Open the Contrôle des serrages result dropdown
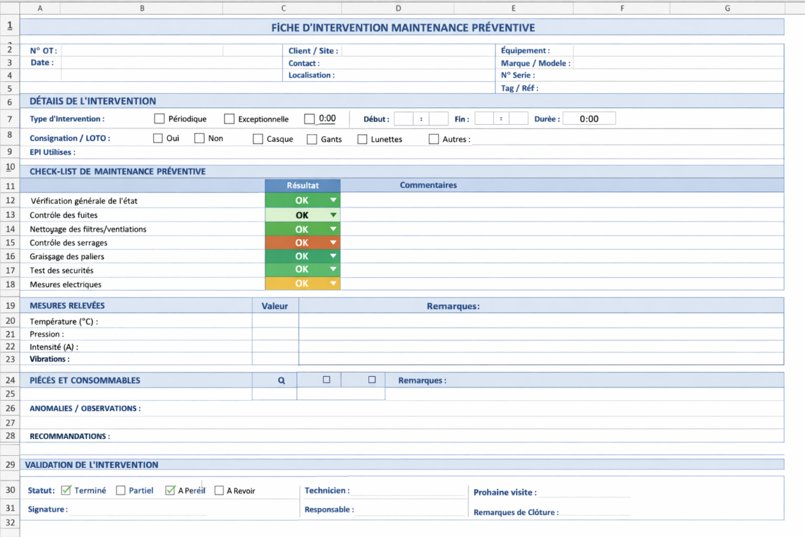This screenshot has width=805, height=537. coord(333,242)
